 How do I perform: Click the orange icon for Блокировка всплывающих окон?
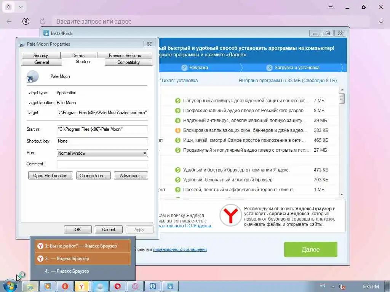(x=177, y=130)
